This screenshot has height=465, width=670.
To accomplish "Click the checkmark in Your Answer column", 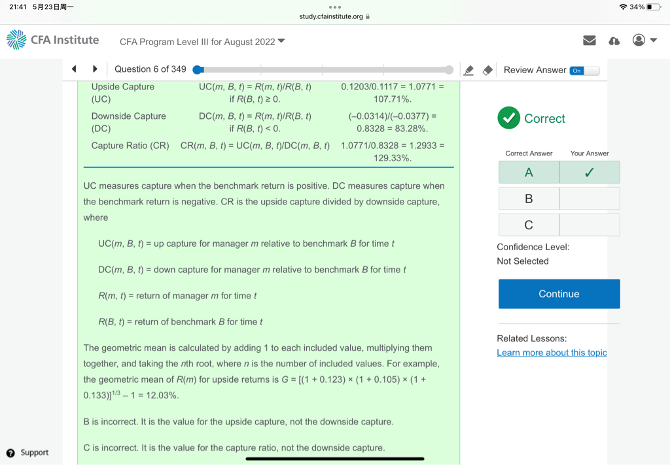I will [590, 172].
